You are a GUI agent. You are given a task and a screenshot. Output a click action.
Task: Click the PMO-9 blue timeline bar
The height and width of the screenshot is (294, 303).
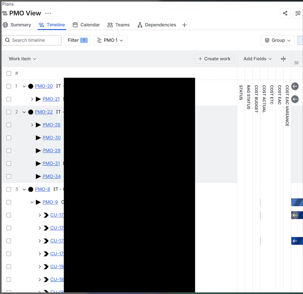point(297,202)
